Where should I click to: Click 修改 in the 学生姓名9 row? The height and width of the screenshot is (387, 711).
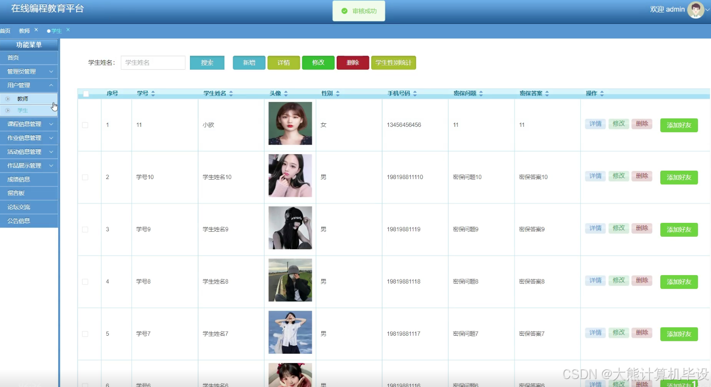[619, 228]
